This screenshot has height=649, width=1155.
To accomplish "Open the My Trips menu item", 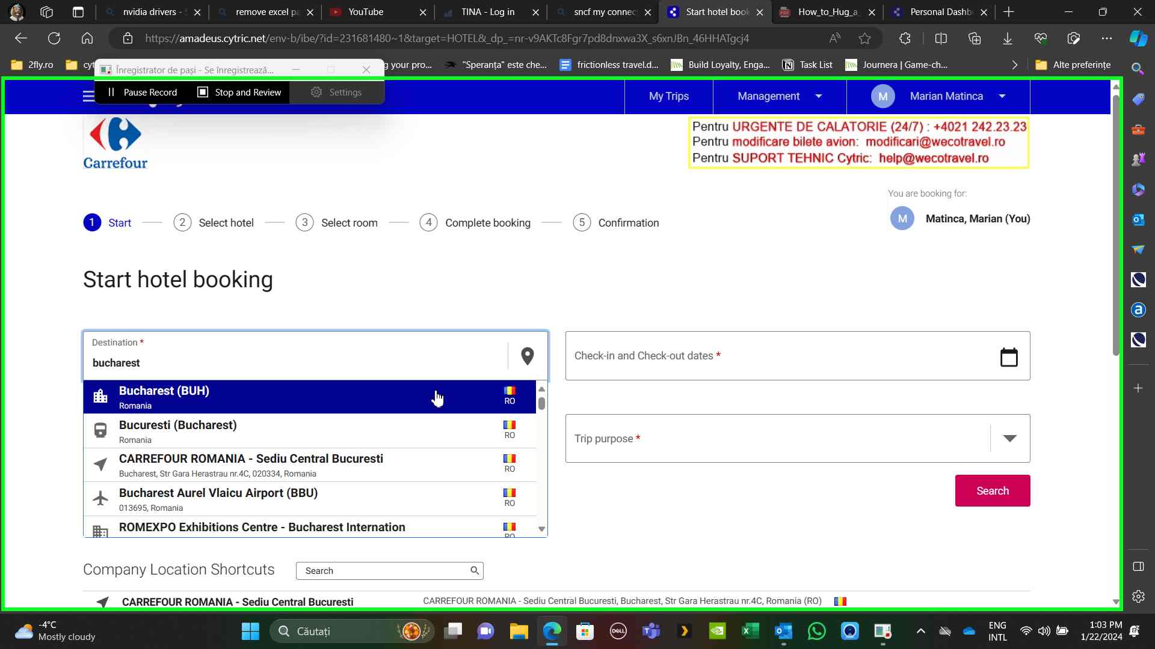I will (x=668, y=96).
